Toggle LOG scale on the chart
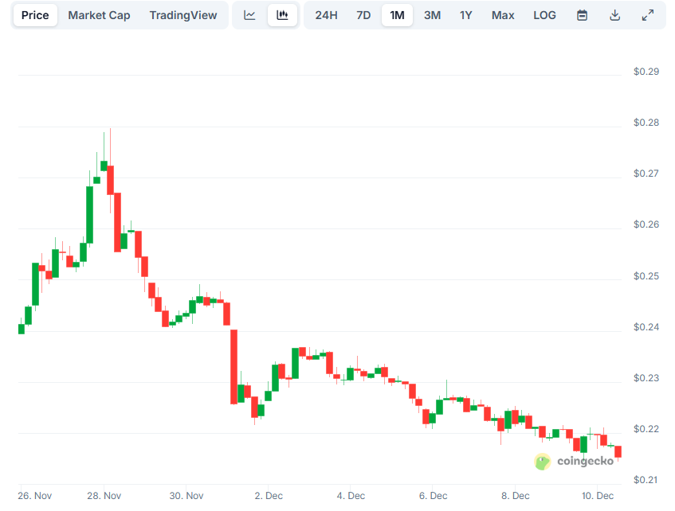The height and width of the screenshot is (511, 675). click(544, 15)
